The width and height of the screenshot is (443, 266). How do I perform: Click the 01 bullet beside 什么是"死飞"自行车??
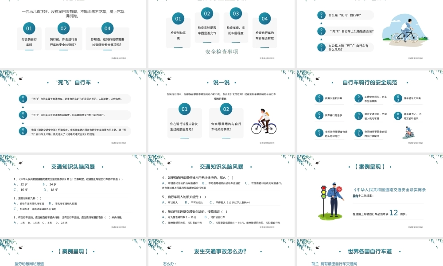tap(321, 15)
